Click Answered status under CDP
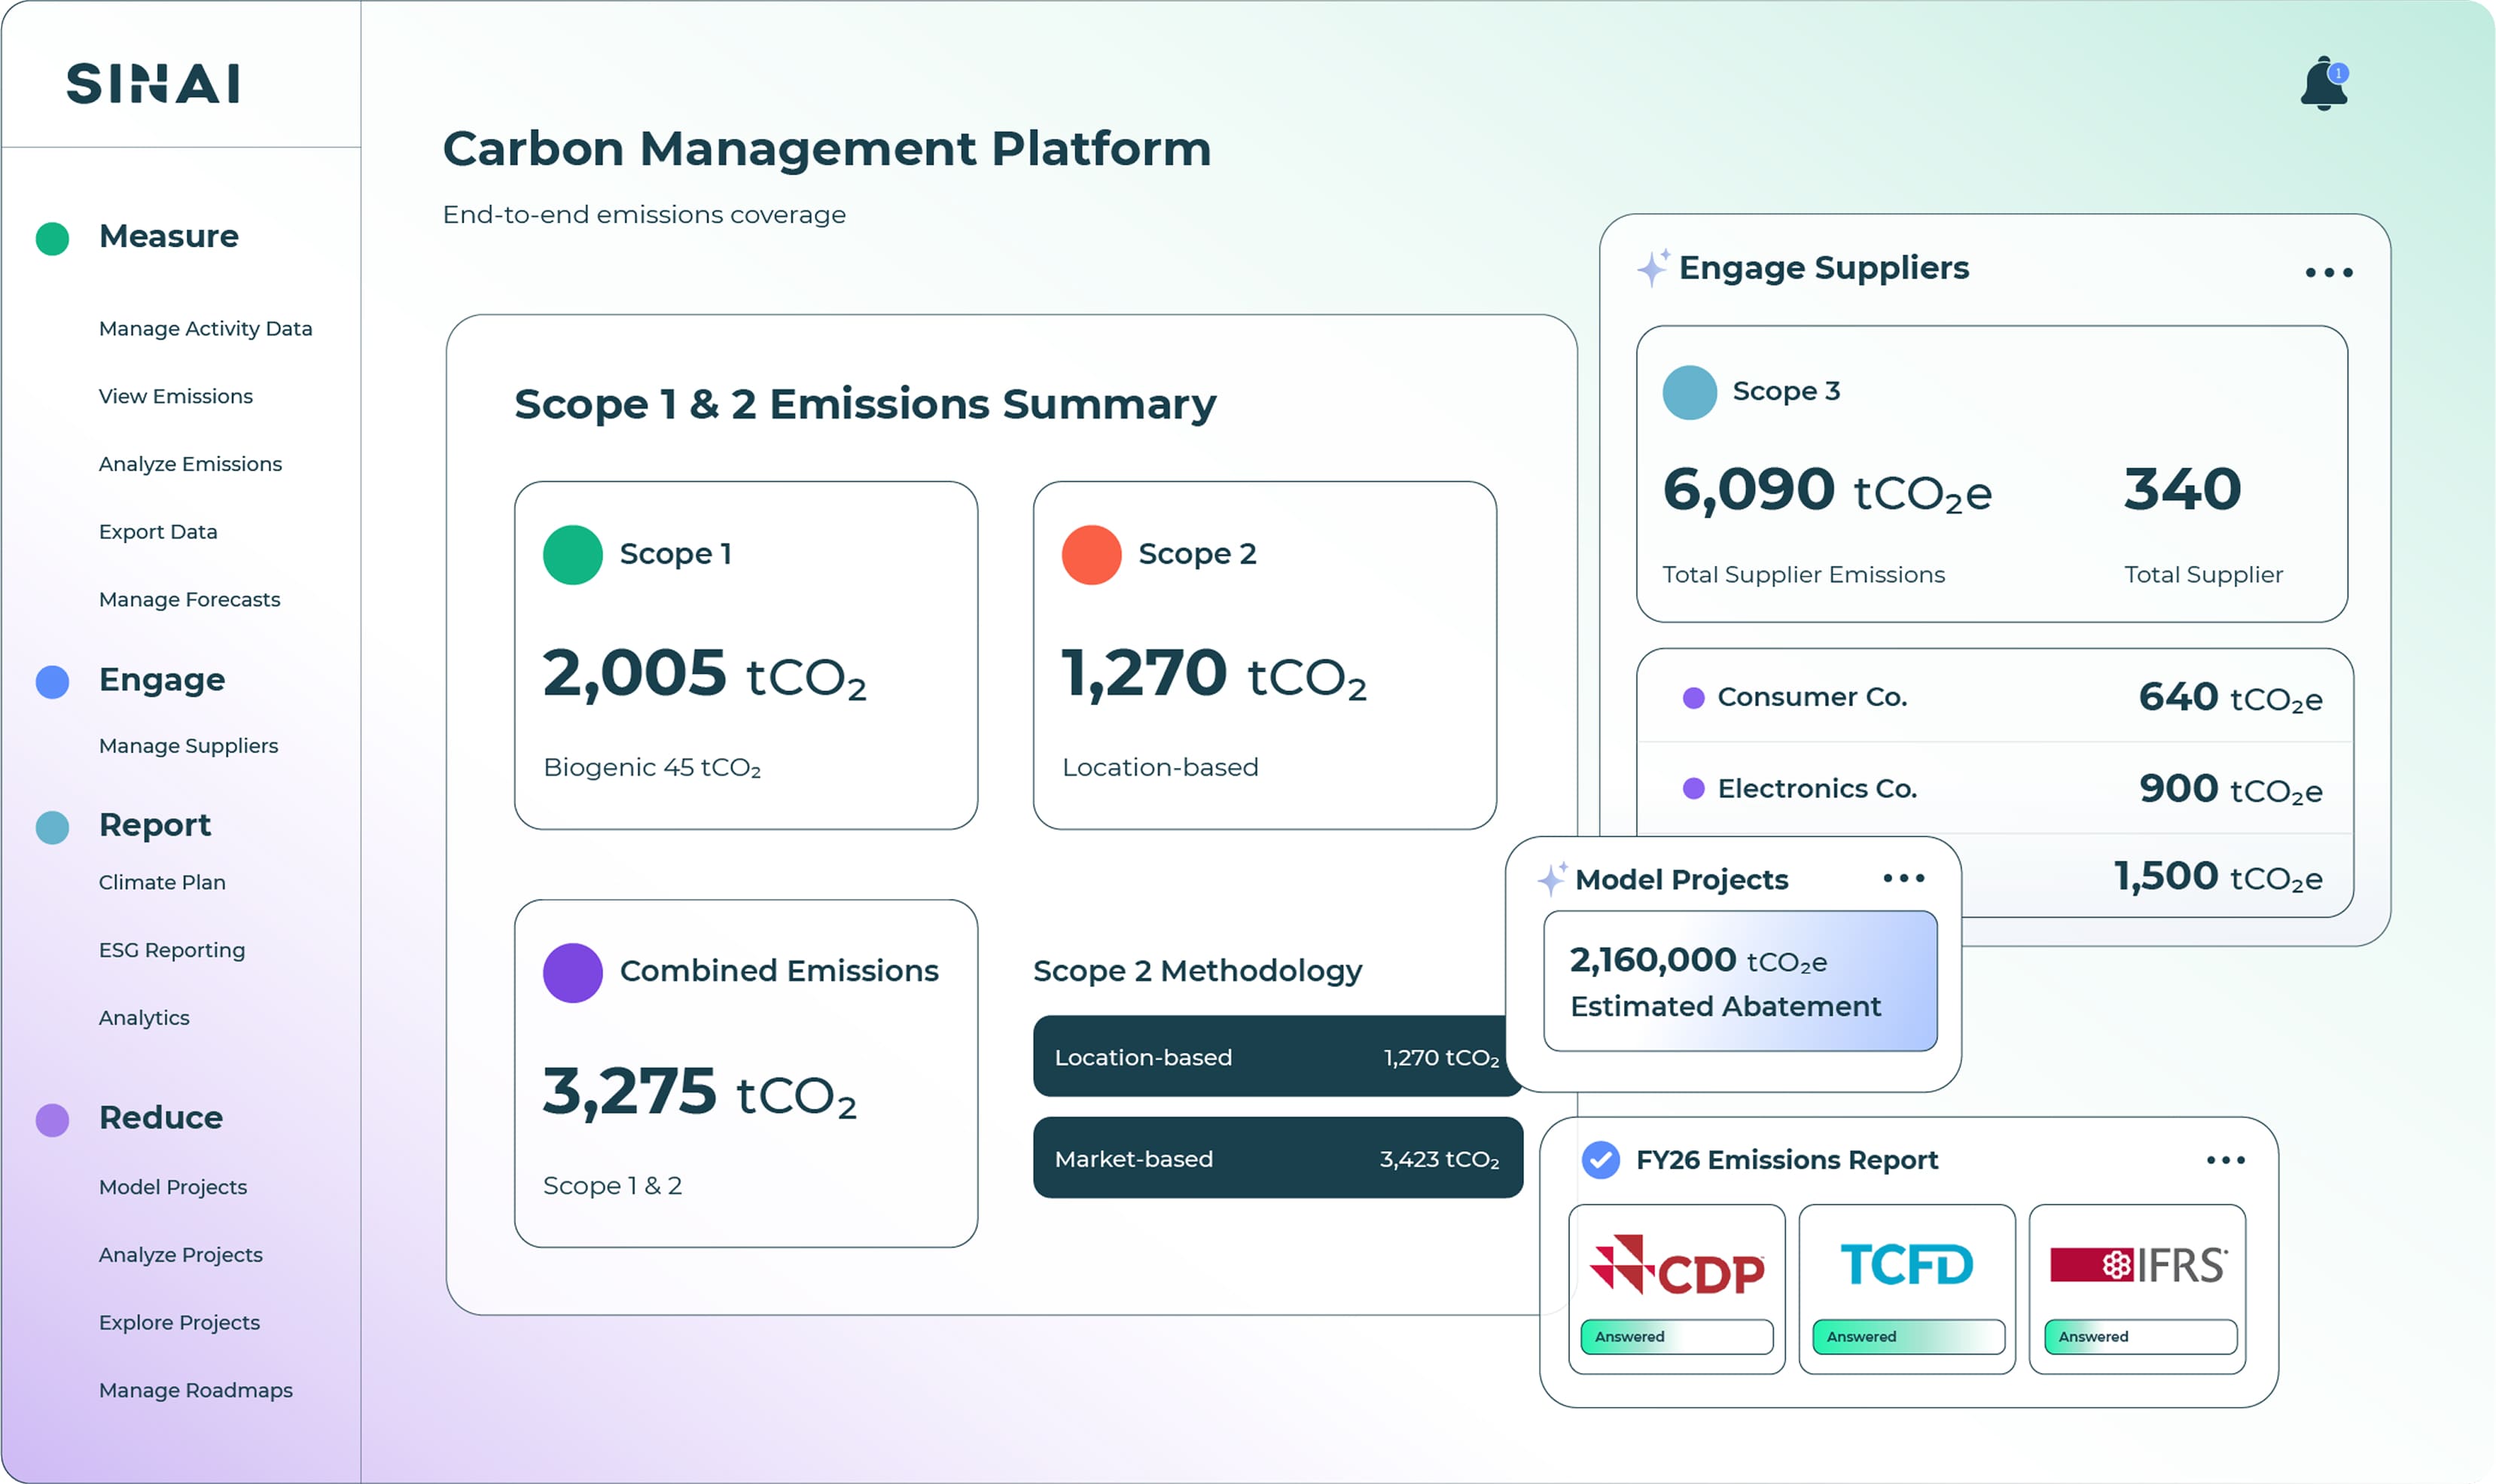This screenshot has width=2496, height=1484. point(1677,1337)
